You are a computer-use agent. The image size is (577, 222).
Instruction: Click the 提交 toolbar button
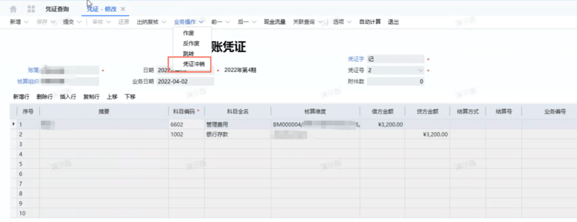68,22
